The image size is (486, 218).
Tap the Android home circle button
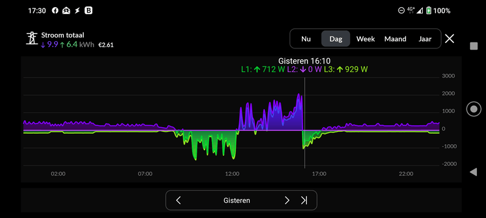point(474,109)
